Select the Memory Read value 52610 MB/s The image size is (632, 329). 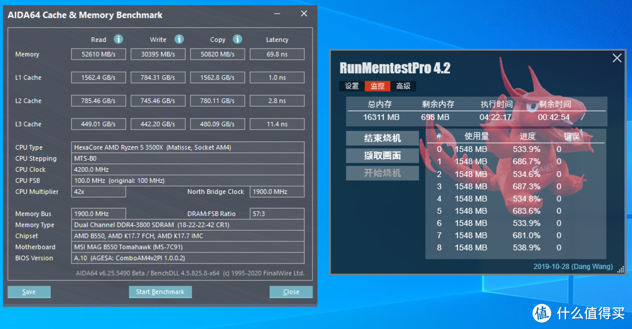pyautogui.click(x=98, y=54)
